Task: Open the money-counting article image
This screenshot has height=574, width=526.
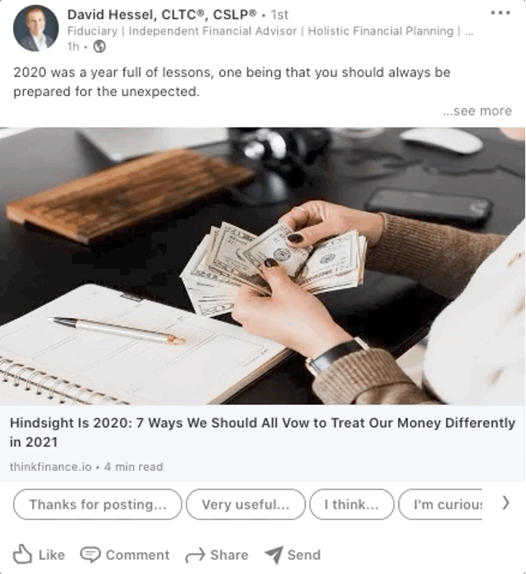Action: click(263, 266)
